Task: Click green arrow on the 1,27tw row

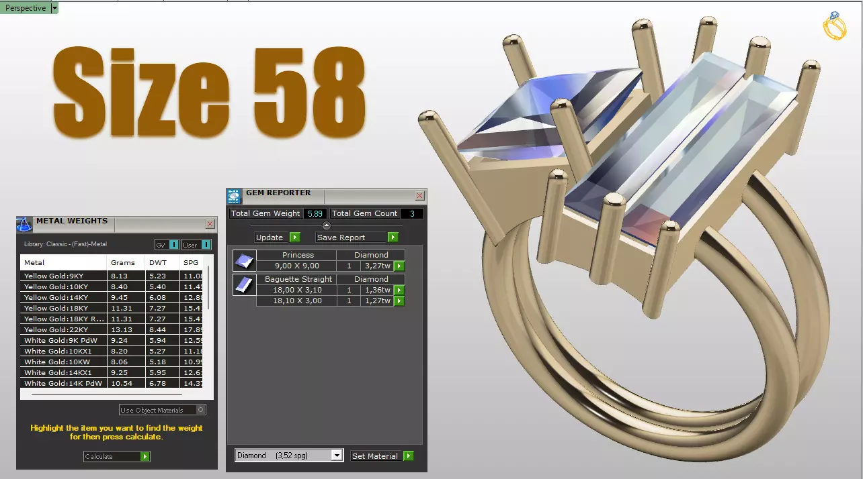Action: point(399,301)
